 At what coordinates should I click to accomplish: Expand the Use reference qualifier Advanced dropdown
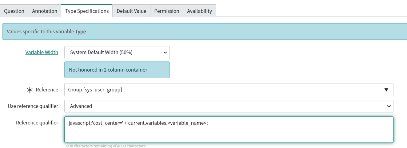(x=229, y=106)
